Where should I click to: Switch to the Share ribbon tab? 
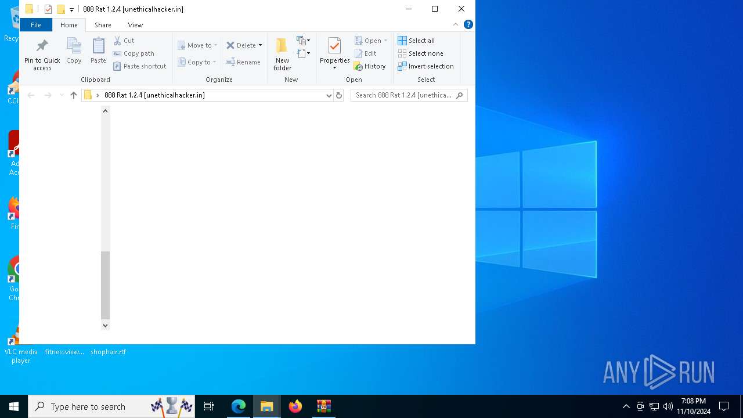[103, 25]
